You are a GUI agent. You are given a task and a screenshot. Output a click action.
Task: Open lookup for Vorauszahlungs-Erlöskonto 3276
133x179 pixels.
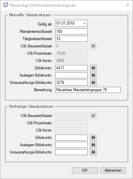point(93,83)
